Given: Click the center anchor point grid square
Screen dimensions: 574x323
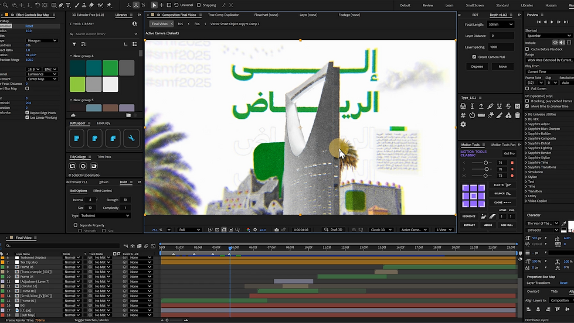Looking at the screenshot, I should (x=473, y=196).
